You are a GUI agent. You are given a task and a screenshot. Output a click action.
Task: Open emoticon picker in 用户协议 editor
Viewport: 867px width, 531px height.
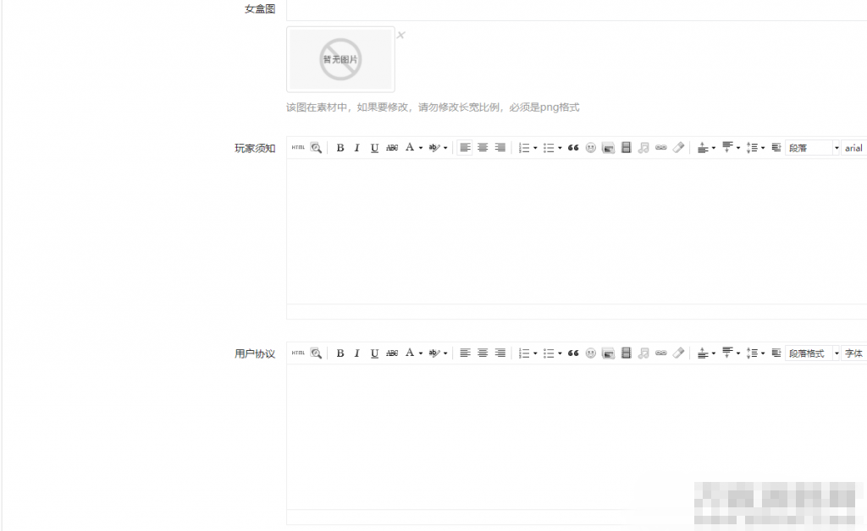[x=590, y=353]
